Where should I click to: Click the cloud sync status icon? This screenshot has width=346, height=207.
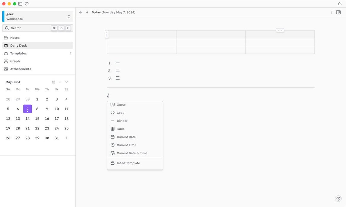point(339,4)
